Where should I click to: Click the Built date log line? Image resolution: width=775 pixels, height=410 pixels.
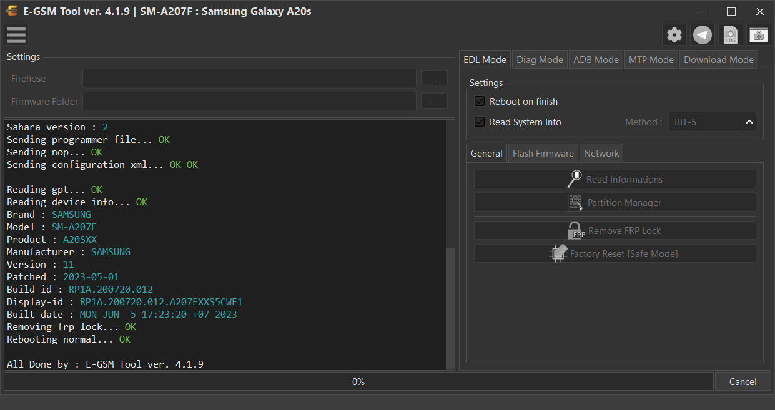pos(122,315)
